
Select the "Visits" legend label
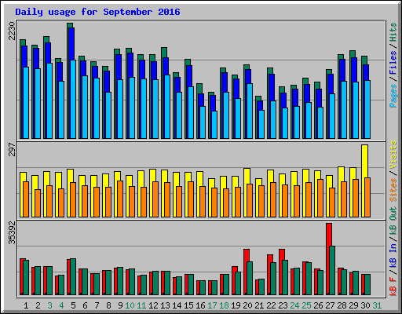[x=393, y=155]
